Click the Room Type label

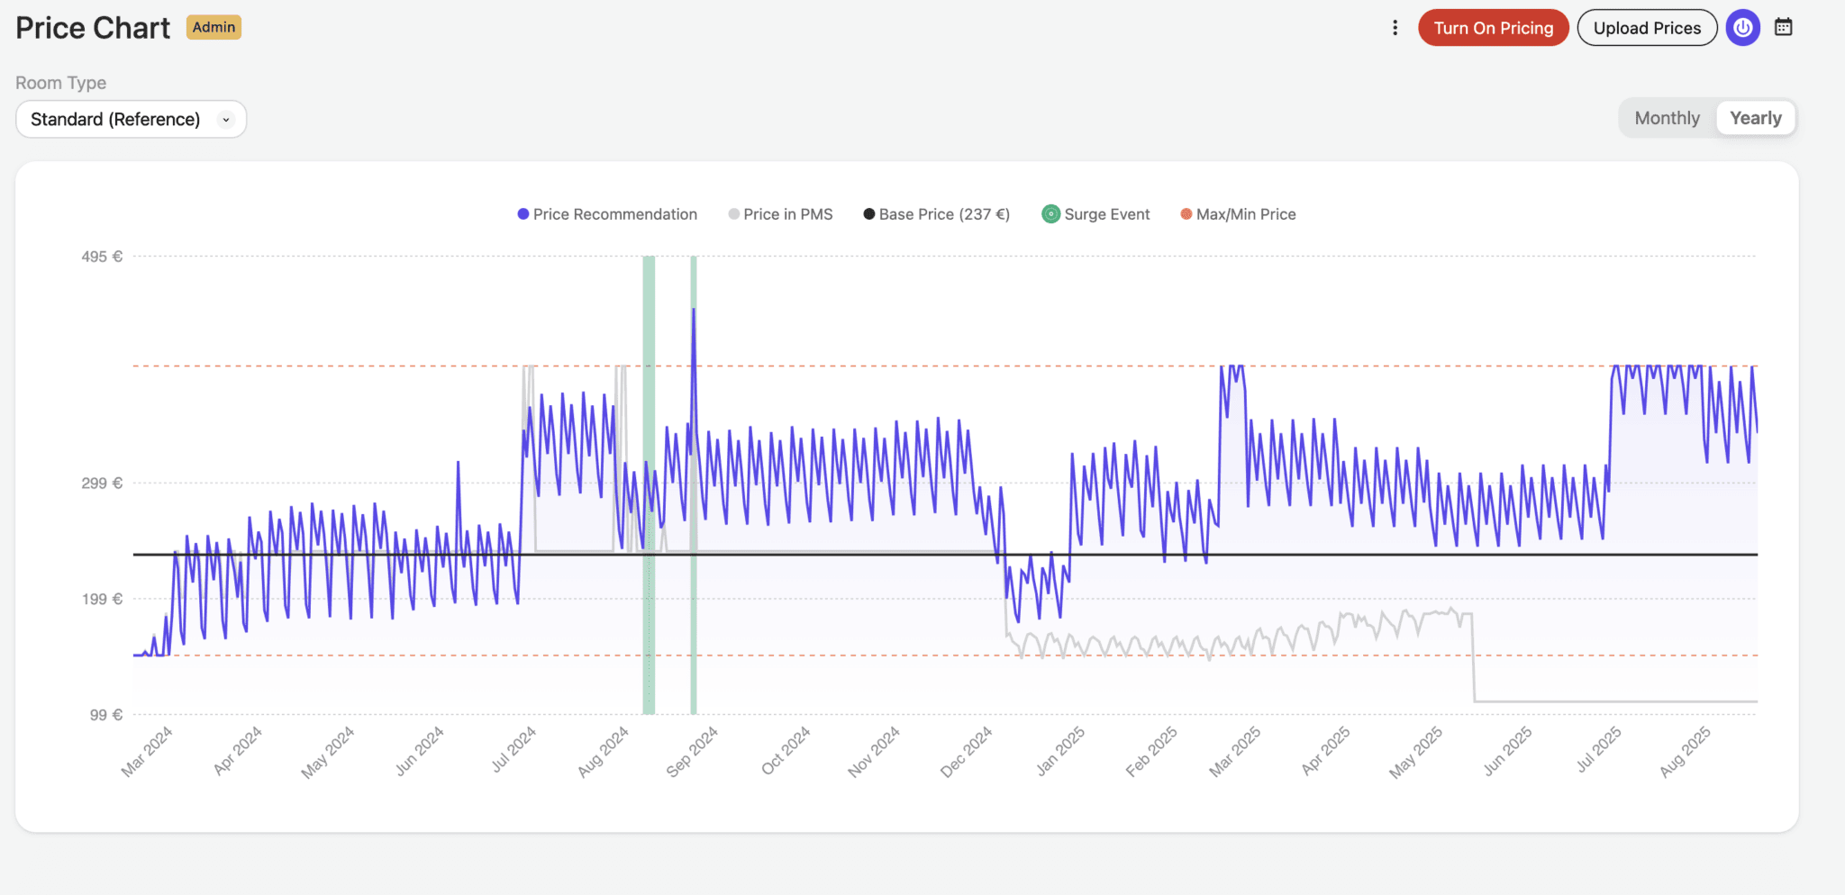(x=60, y=83)
